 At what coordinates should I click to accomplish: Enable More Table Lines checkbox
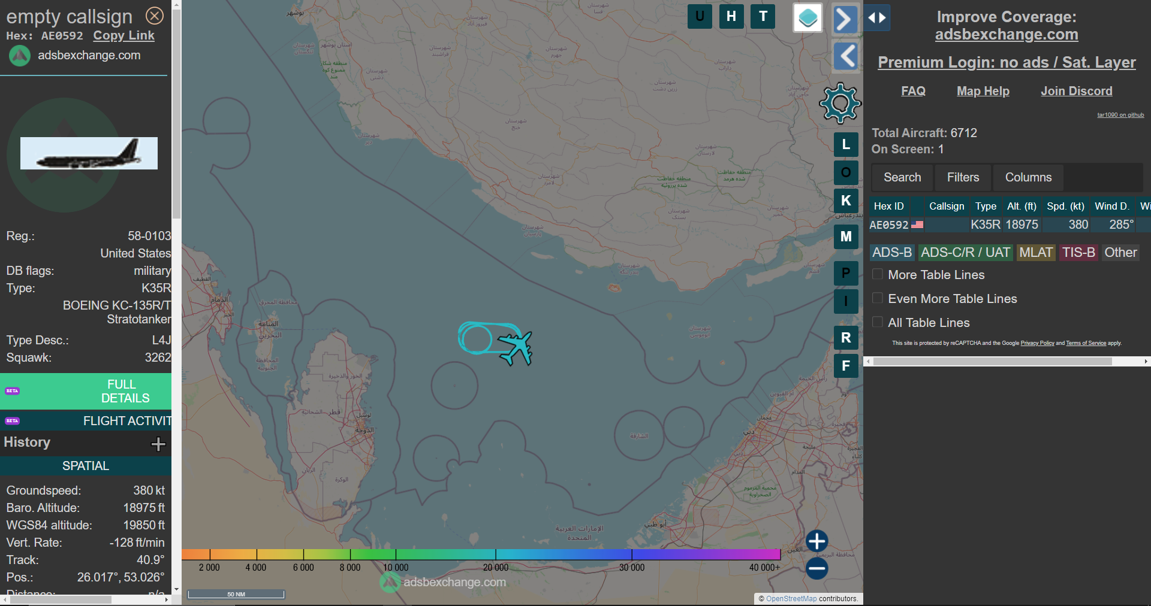point(878,274)
